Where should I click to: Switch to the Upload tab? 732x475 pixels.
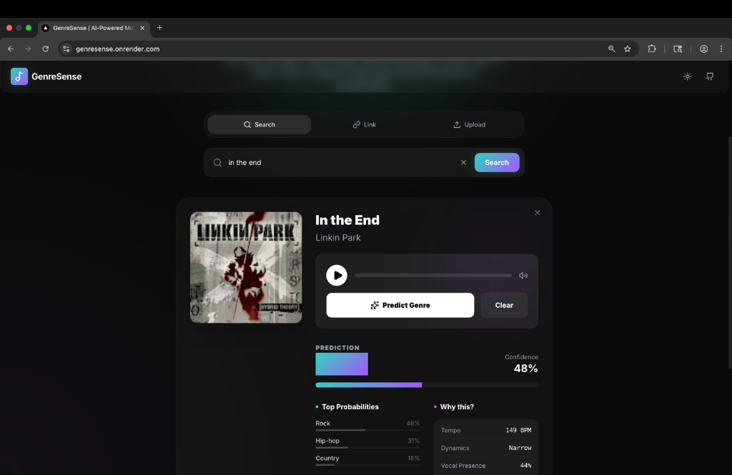tap(469, 125)
